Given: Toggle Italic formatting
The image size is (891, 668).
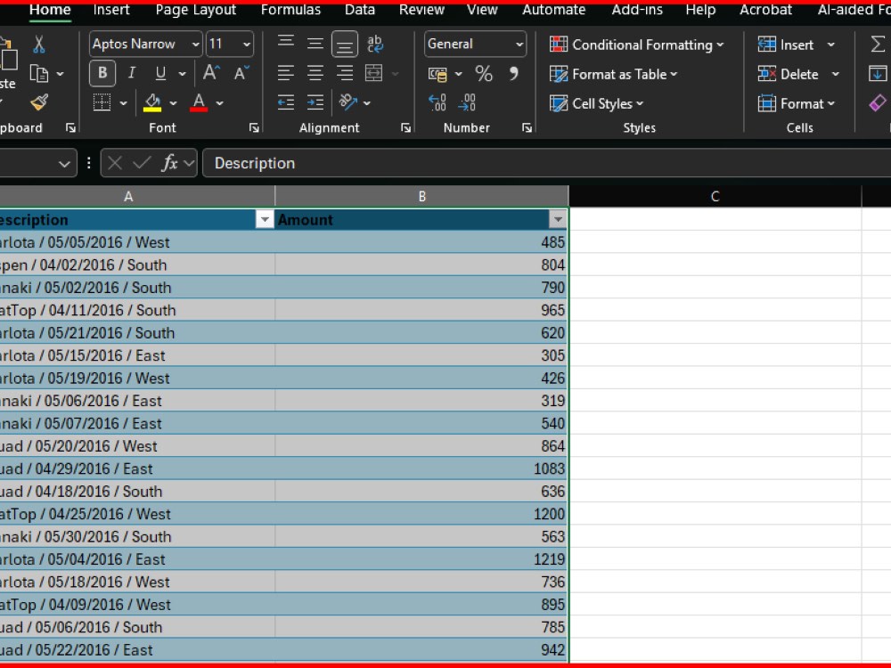Looking at the screenshot, I should 132,73.
